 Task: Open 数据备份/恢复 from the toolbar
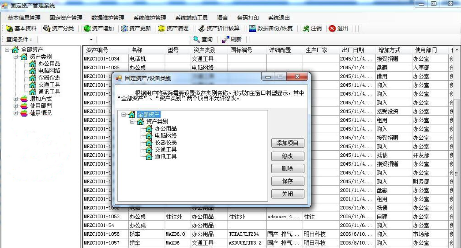[271, 29]
